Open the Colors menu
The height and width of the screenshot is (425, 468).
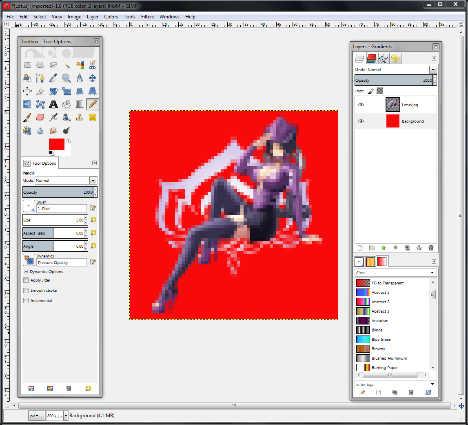pyautogui.click(x=111, y=17)
